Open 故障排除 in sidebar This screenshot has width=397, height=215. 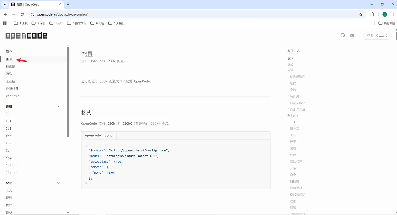click(x=12, y=88)
